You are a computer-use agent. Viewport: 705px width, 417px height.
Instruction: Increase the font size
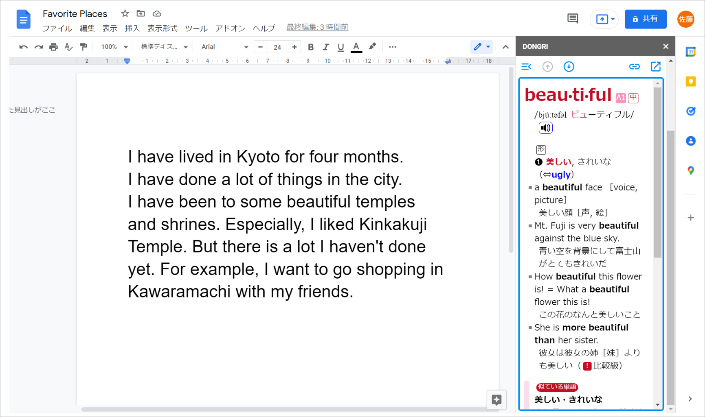coord(294,47)
